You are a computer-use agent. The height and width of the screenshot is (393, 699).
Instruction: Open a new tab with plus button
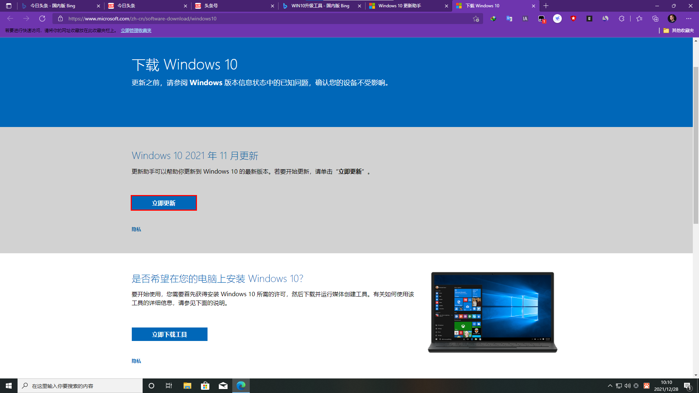pyautogui.click(x=546, y=6)
